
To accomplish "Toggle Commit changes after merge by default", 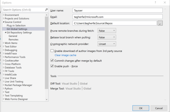I will pos(52,60).
